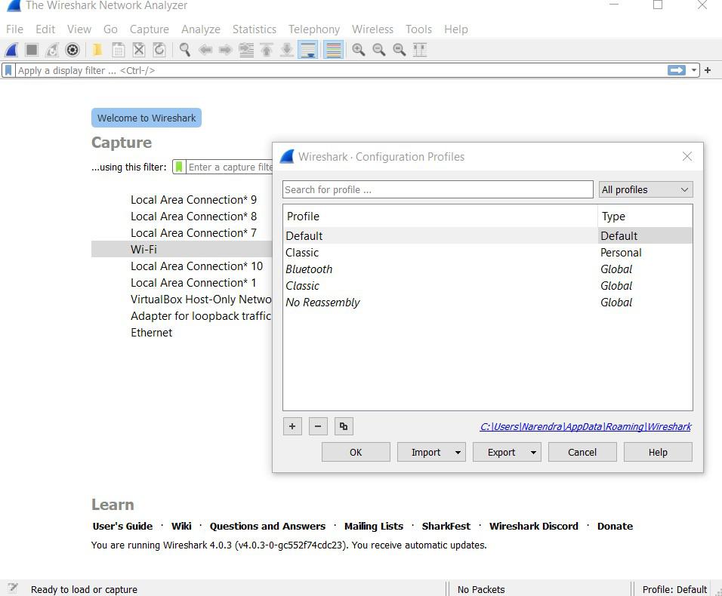
Task: Focus the Search for profile field
Action: tap(438, 189)
